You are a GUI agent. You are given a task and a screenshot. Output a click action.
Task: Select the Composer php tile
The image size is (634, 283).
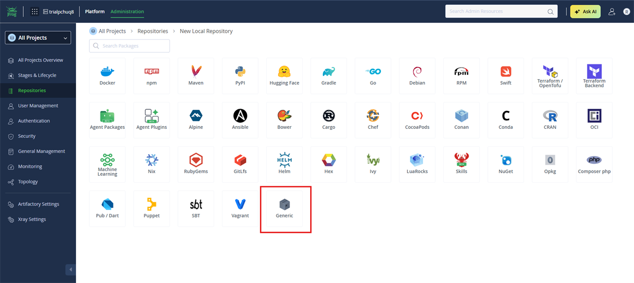[594, 165]
